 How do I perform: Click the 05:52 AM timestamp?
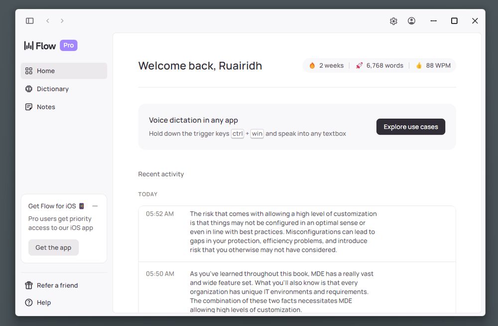tap(160, 214)
